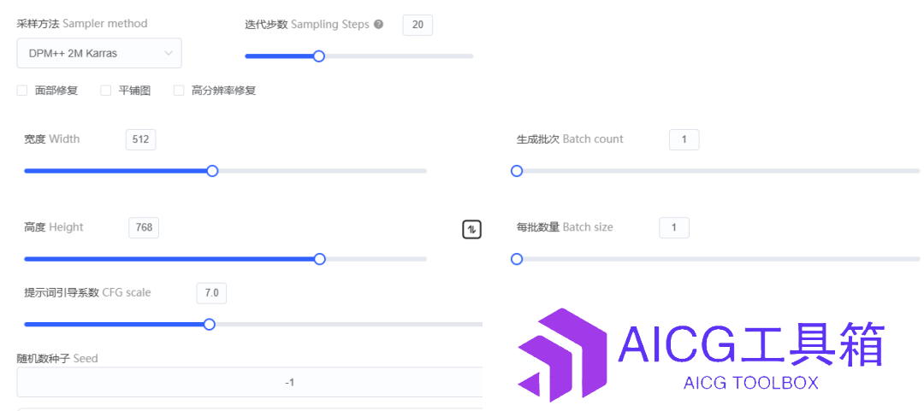The image size is (924, 411).
Task: Click the 宽度 Width label
Action: (x=52, y=139)
